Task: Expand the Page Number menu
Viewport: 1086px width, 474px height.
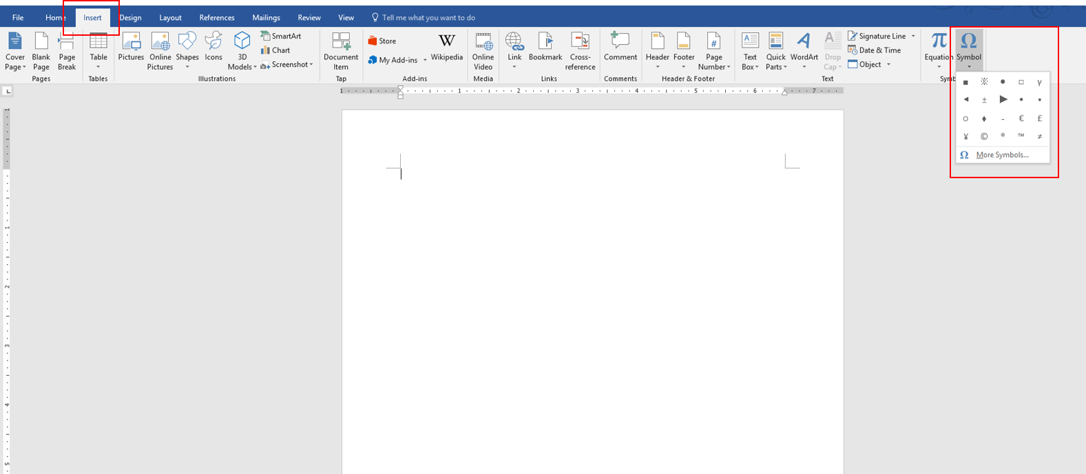Action: [714, 51]
